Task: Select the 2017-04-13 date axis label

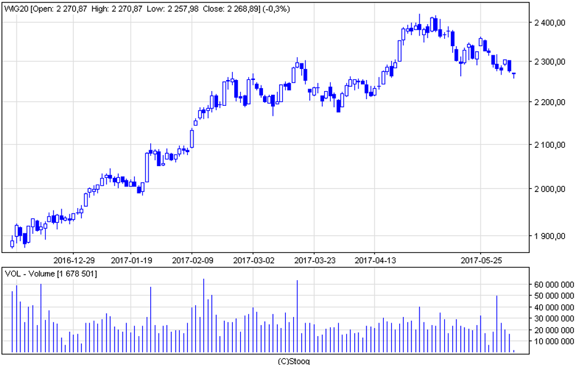Action: coord(375,260)
